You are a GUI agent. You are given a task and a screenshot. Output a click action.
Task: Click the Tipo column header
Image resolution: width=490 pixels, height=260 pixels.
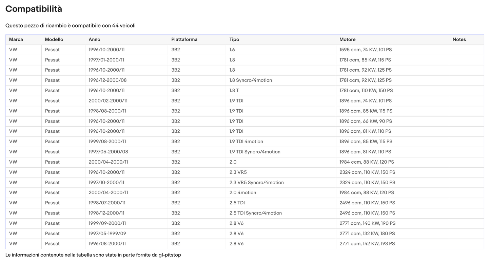[234, 39]
